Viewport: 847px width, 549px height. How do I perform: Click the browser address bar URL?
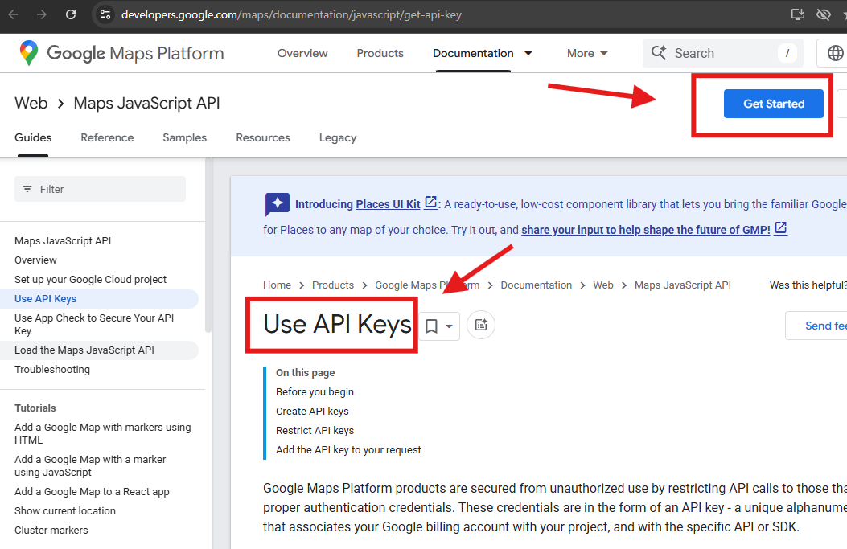pos(291,14)
